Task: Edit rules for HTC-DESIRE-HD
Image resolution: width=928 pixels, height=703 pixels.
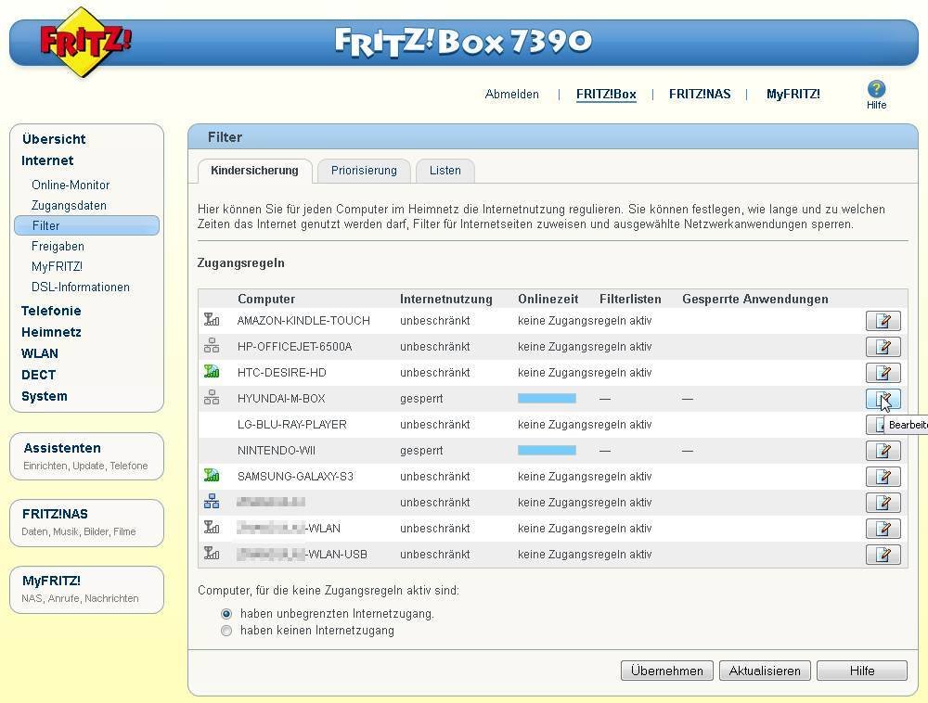Action: pos(883,373)
